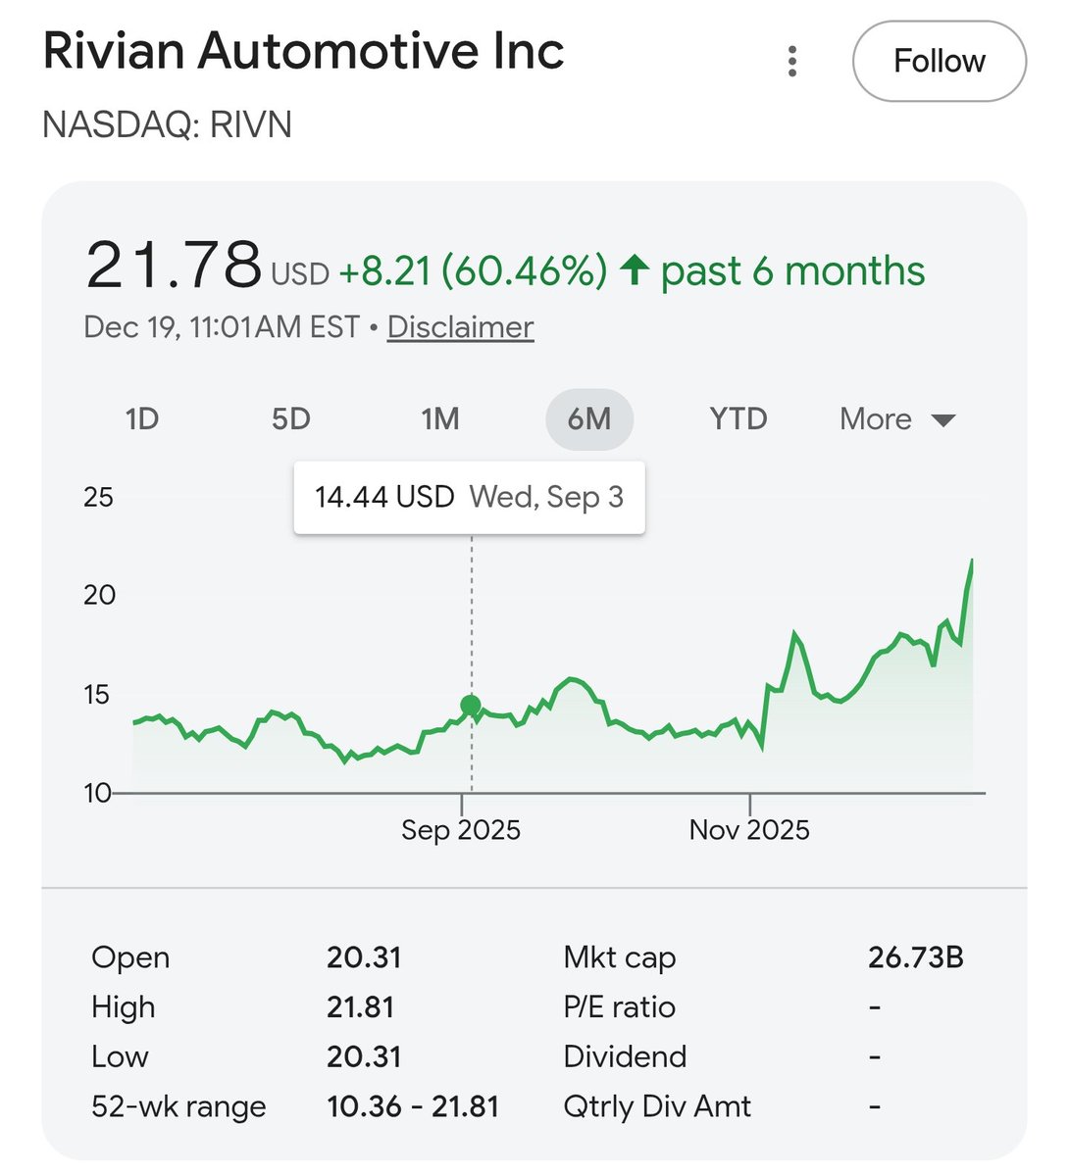Open the Disclaimer link
This screenshot has height=1176, width=1069.
pyautogui.click(x=460, y=327)
